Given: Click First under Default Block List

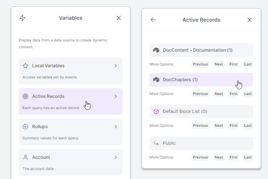Looking at the screenshot, I should [x=234, y=126].
